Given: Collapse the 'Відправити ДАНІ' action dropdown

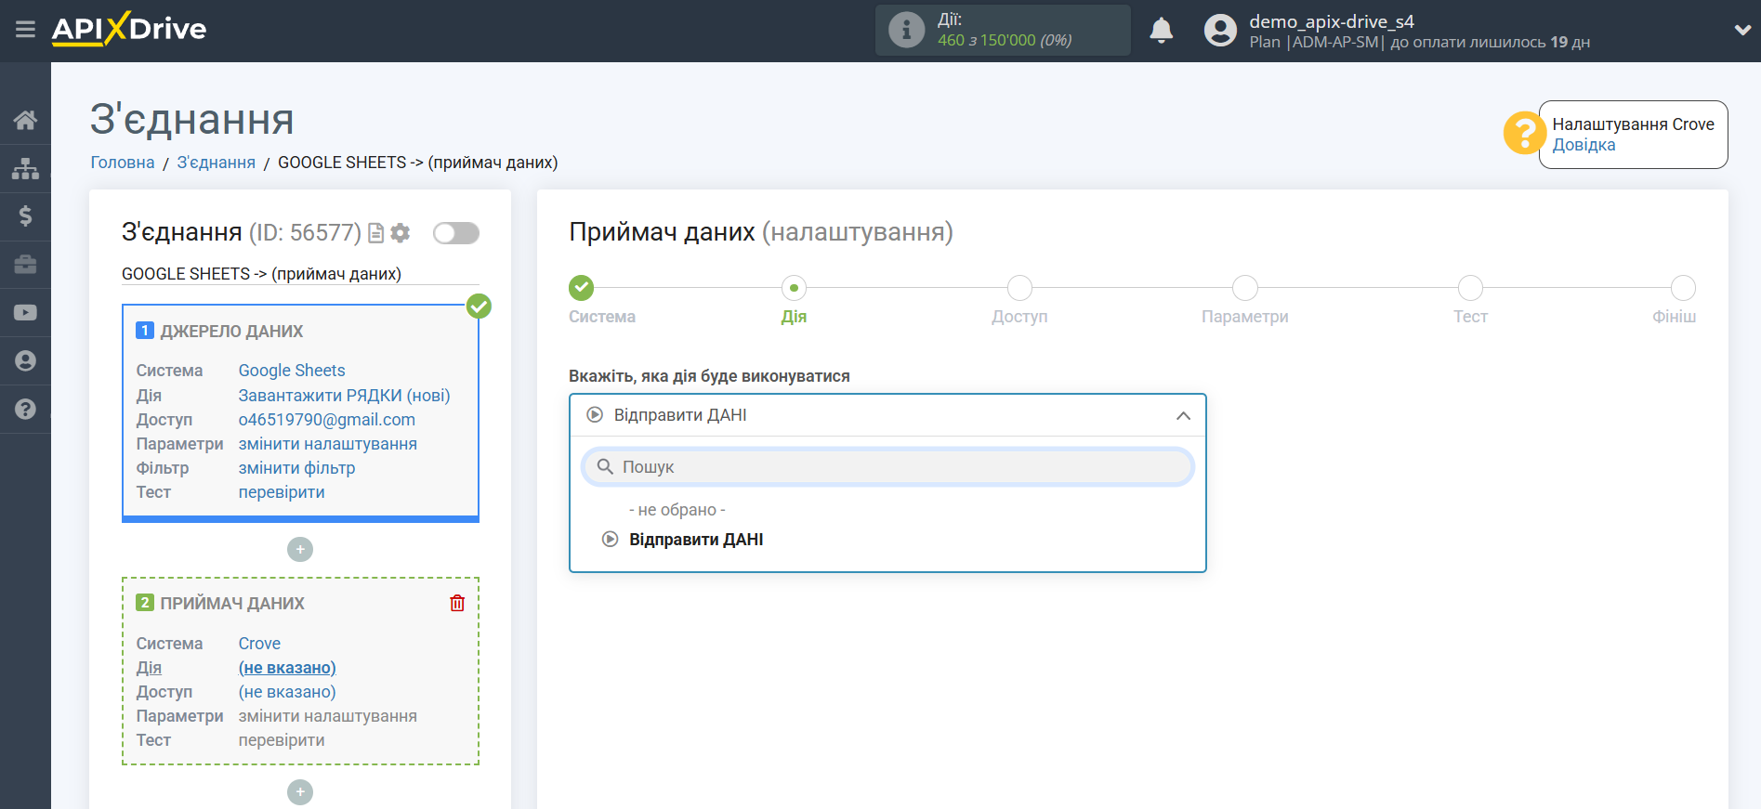Looking at the screenshot, I should pyautogui.click(x=1182, y=415).
